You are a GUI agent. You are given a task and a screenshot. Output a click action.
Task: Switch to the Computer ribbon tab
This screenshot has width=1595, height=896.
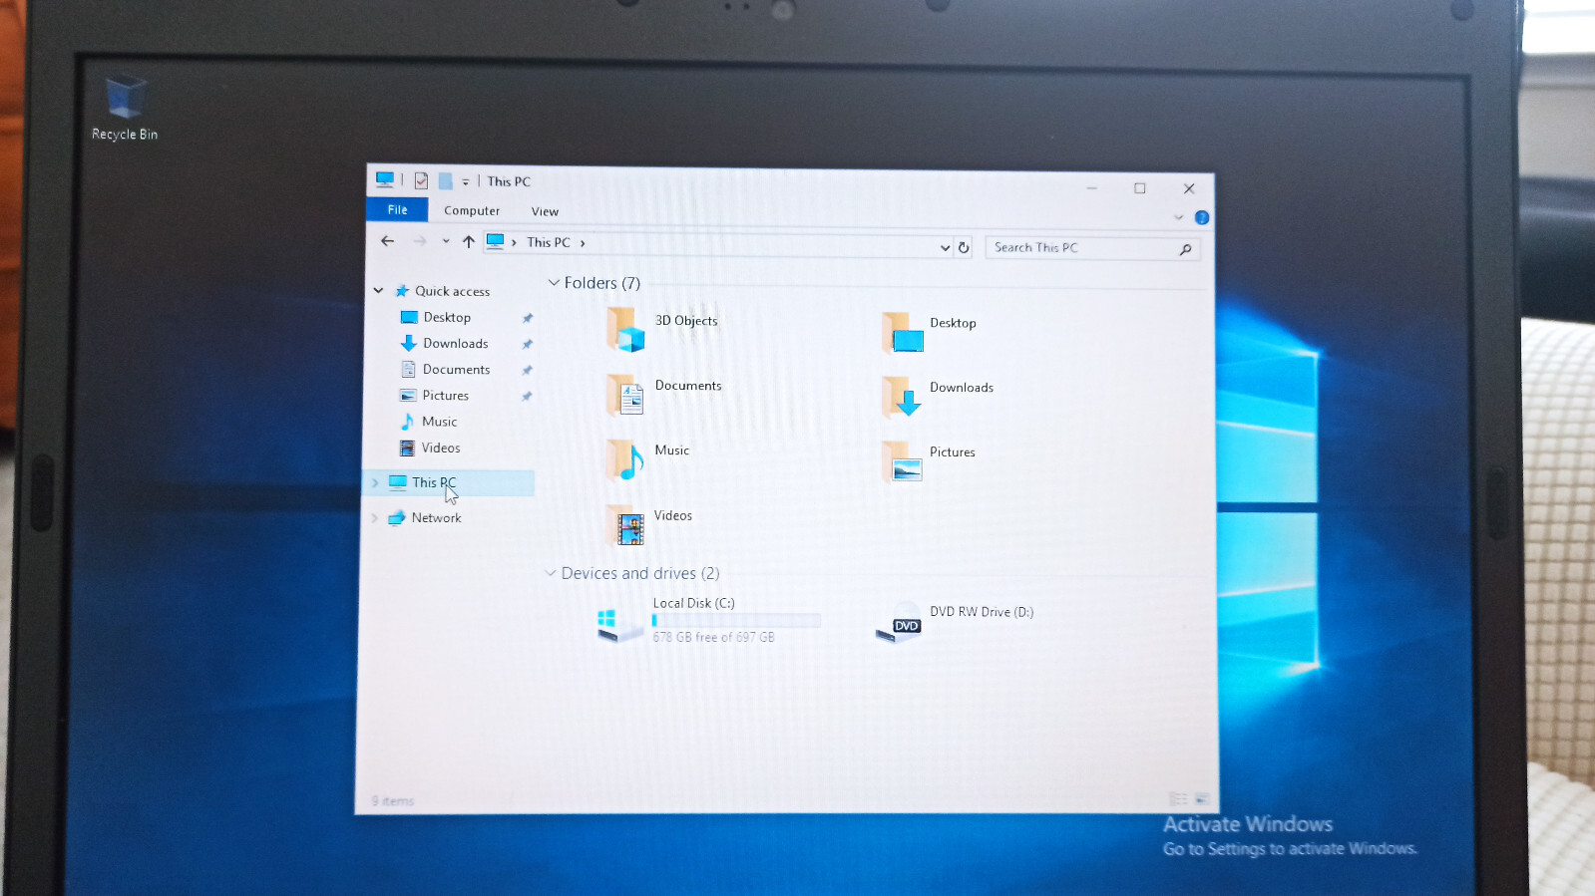(x=472, y=210)
